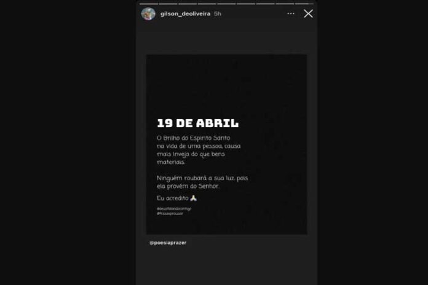This screenshot has width=428, height=285.
Task: Click the praying hands emoji
Action: click(193, 198)
